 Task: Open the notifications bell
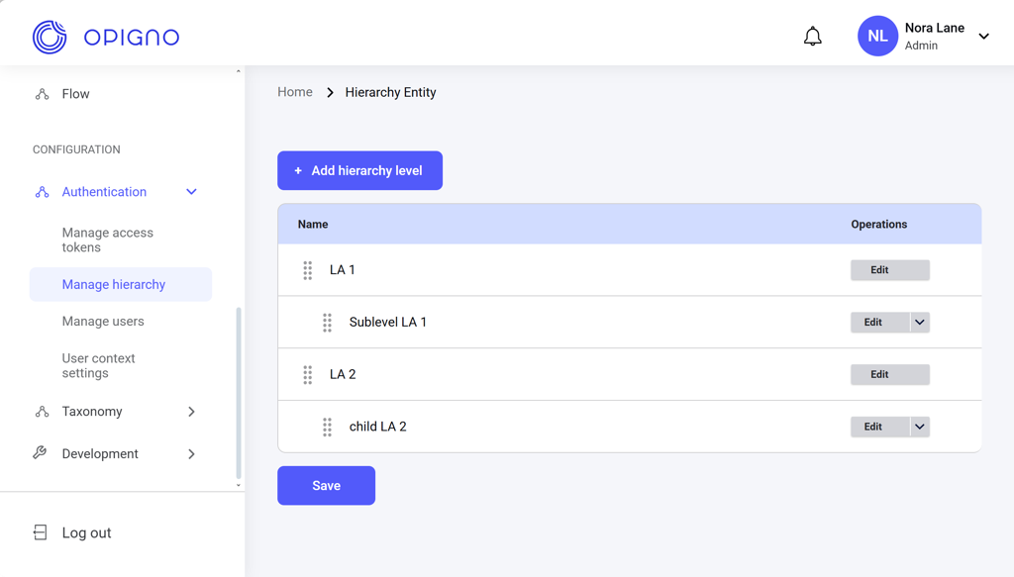coord(812,37)
